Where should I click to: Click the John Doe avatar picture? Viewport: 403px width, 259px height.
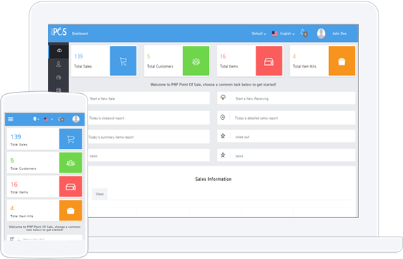coord(321,33)
